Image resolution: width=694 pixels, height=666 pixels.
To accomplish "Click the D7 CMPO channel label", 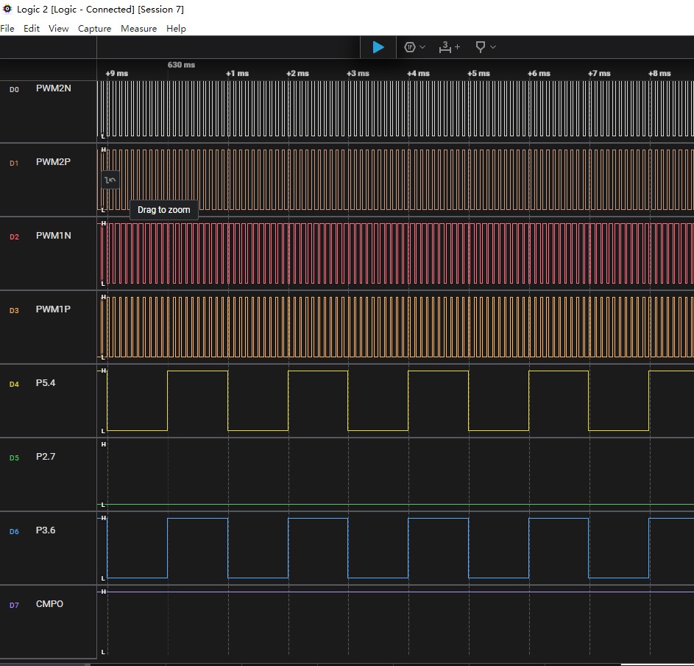I will tap(49, 604).
